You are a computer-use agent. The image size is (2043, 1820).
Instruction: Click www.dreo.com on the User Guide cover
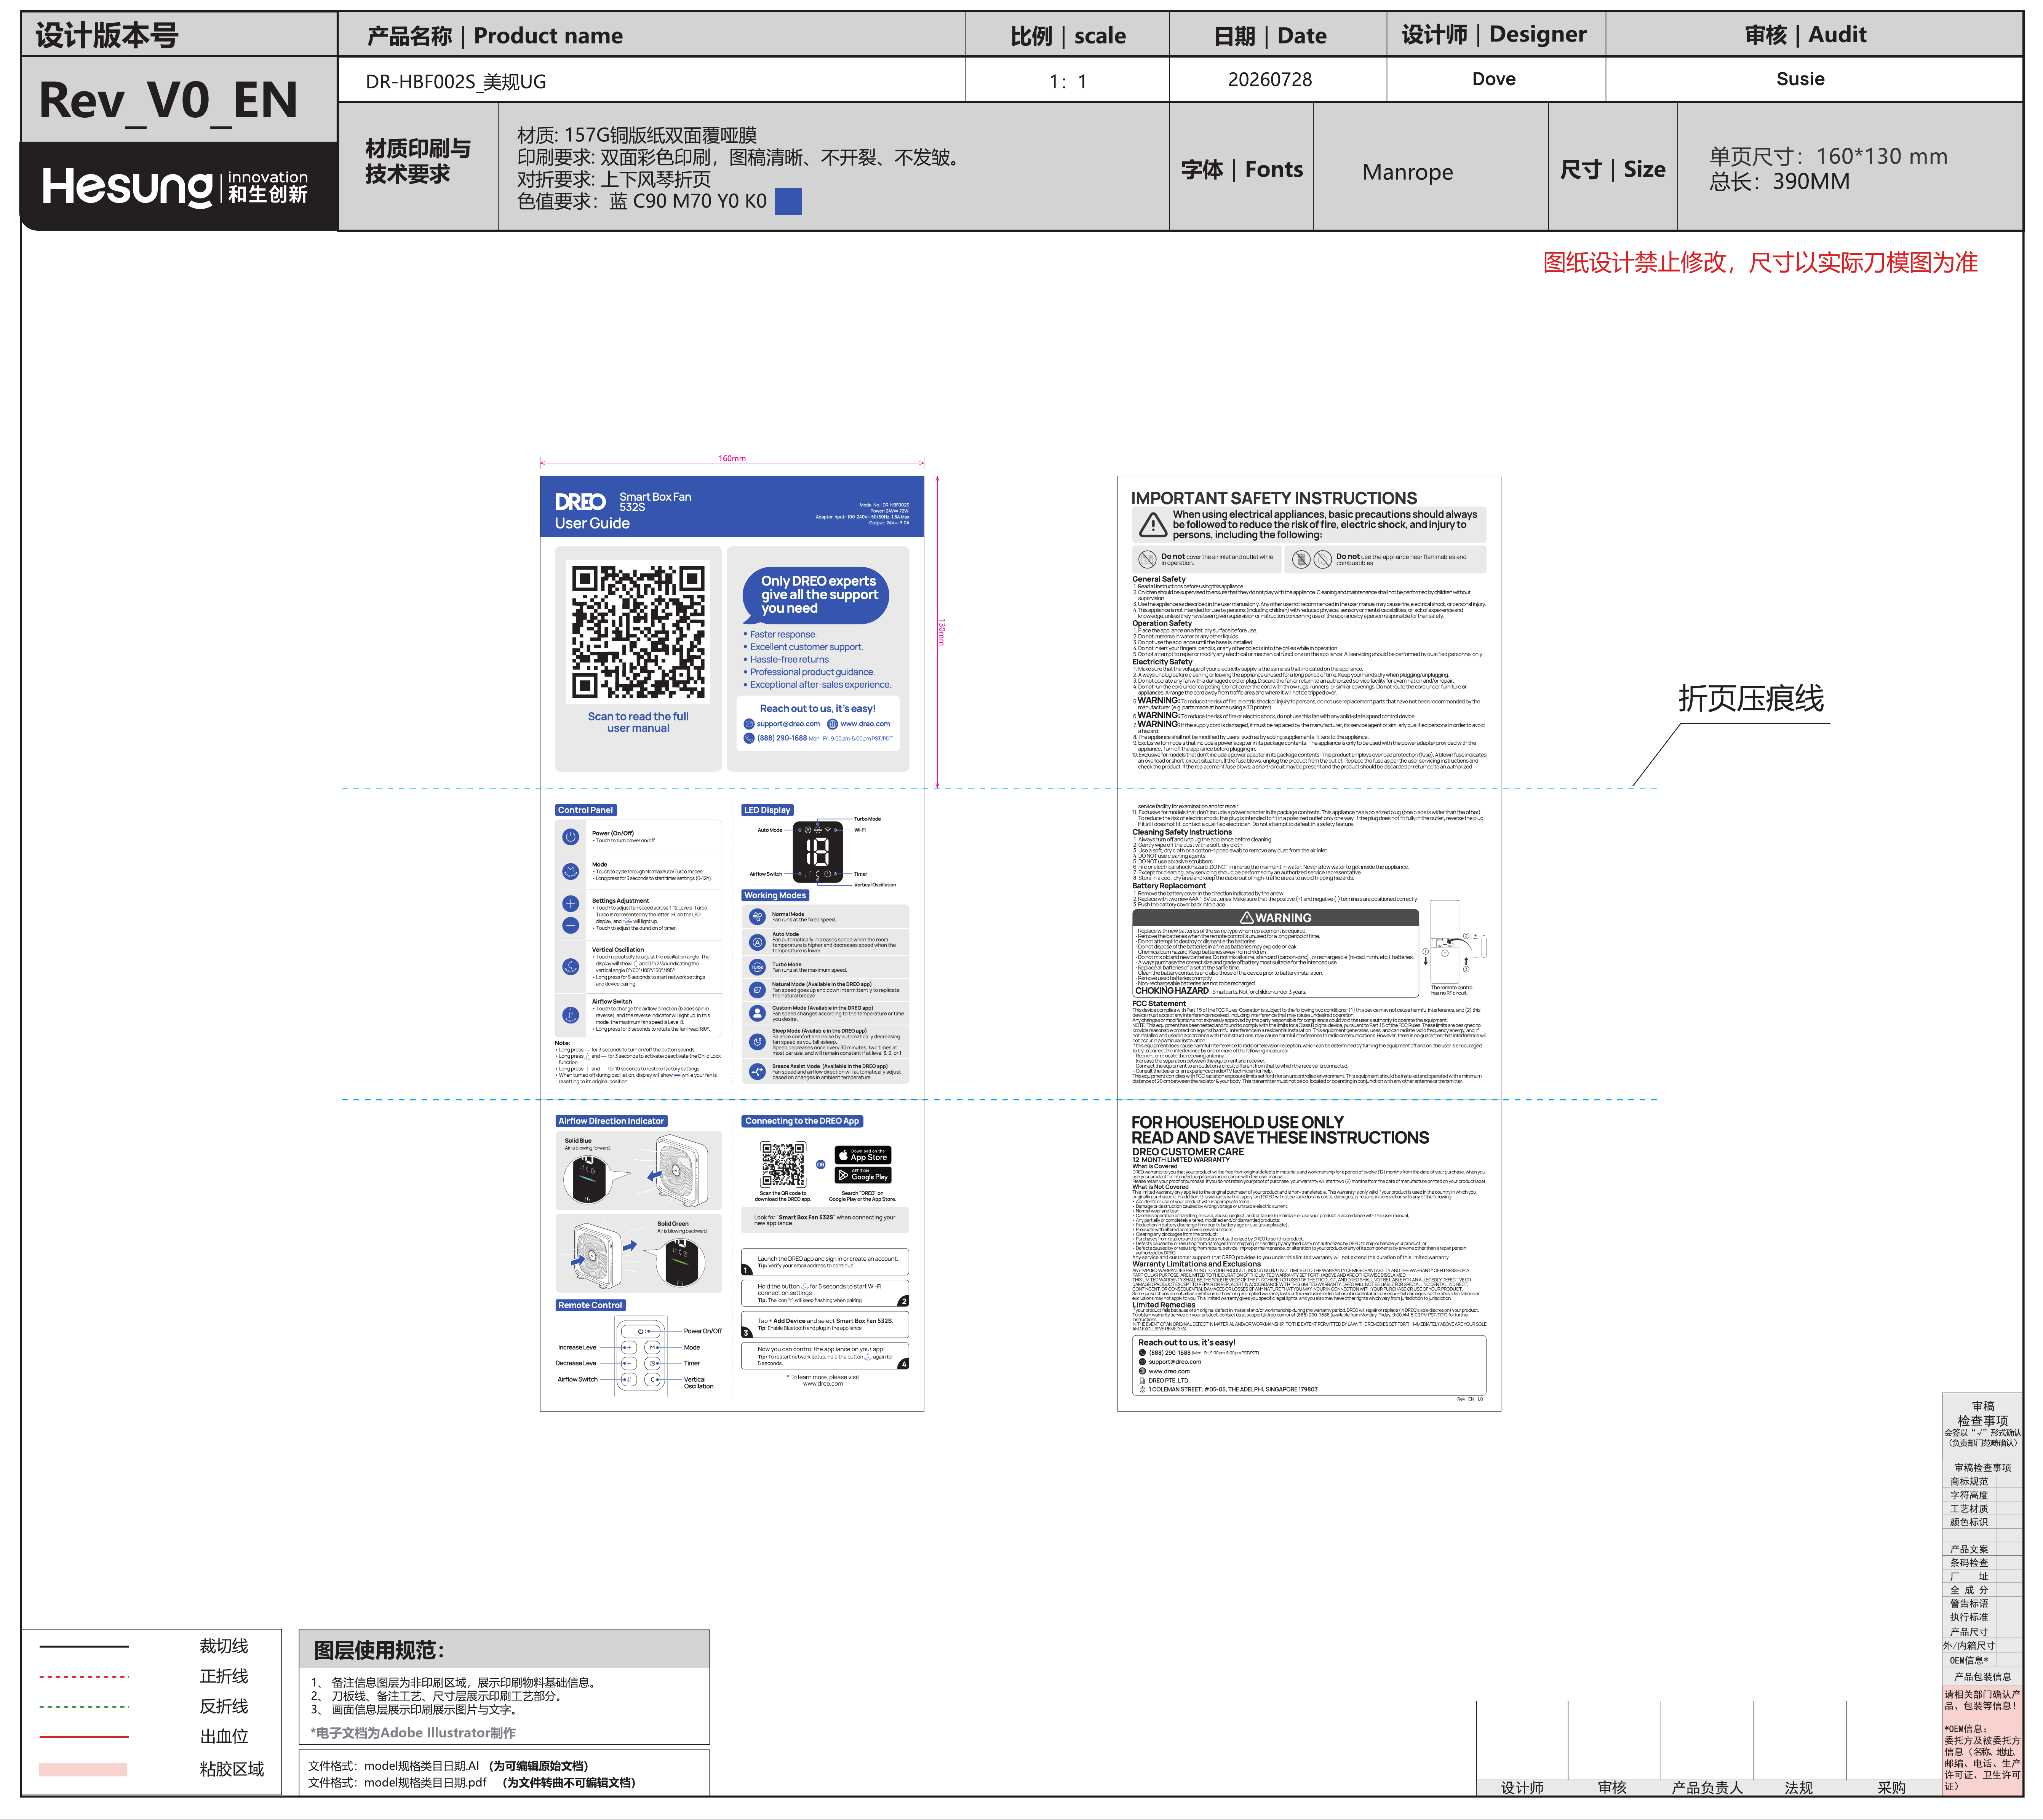(x=865, y=724)
